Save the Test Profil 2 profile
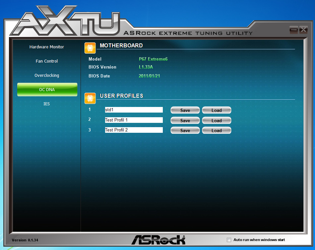 pos(185,130)
